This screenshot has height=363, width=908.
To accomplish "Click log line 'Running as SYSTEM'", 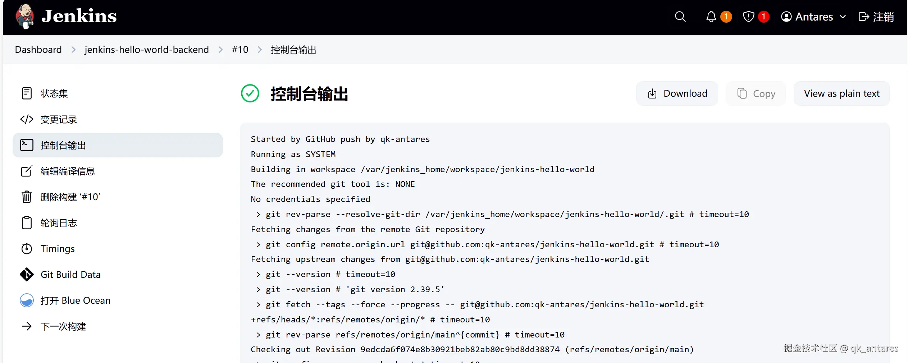I will tap(293, 155).
